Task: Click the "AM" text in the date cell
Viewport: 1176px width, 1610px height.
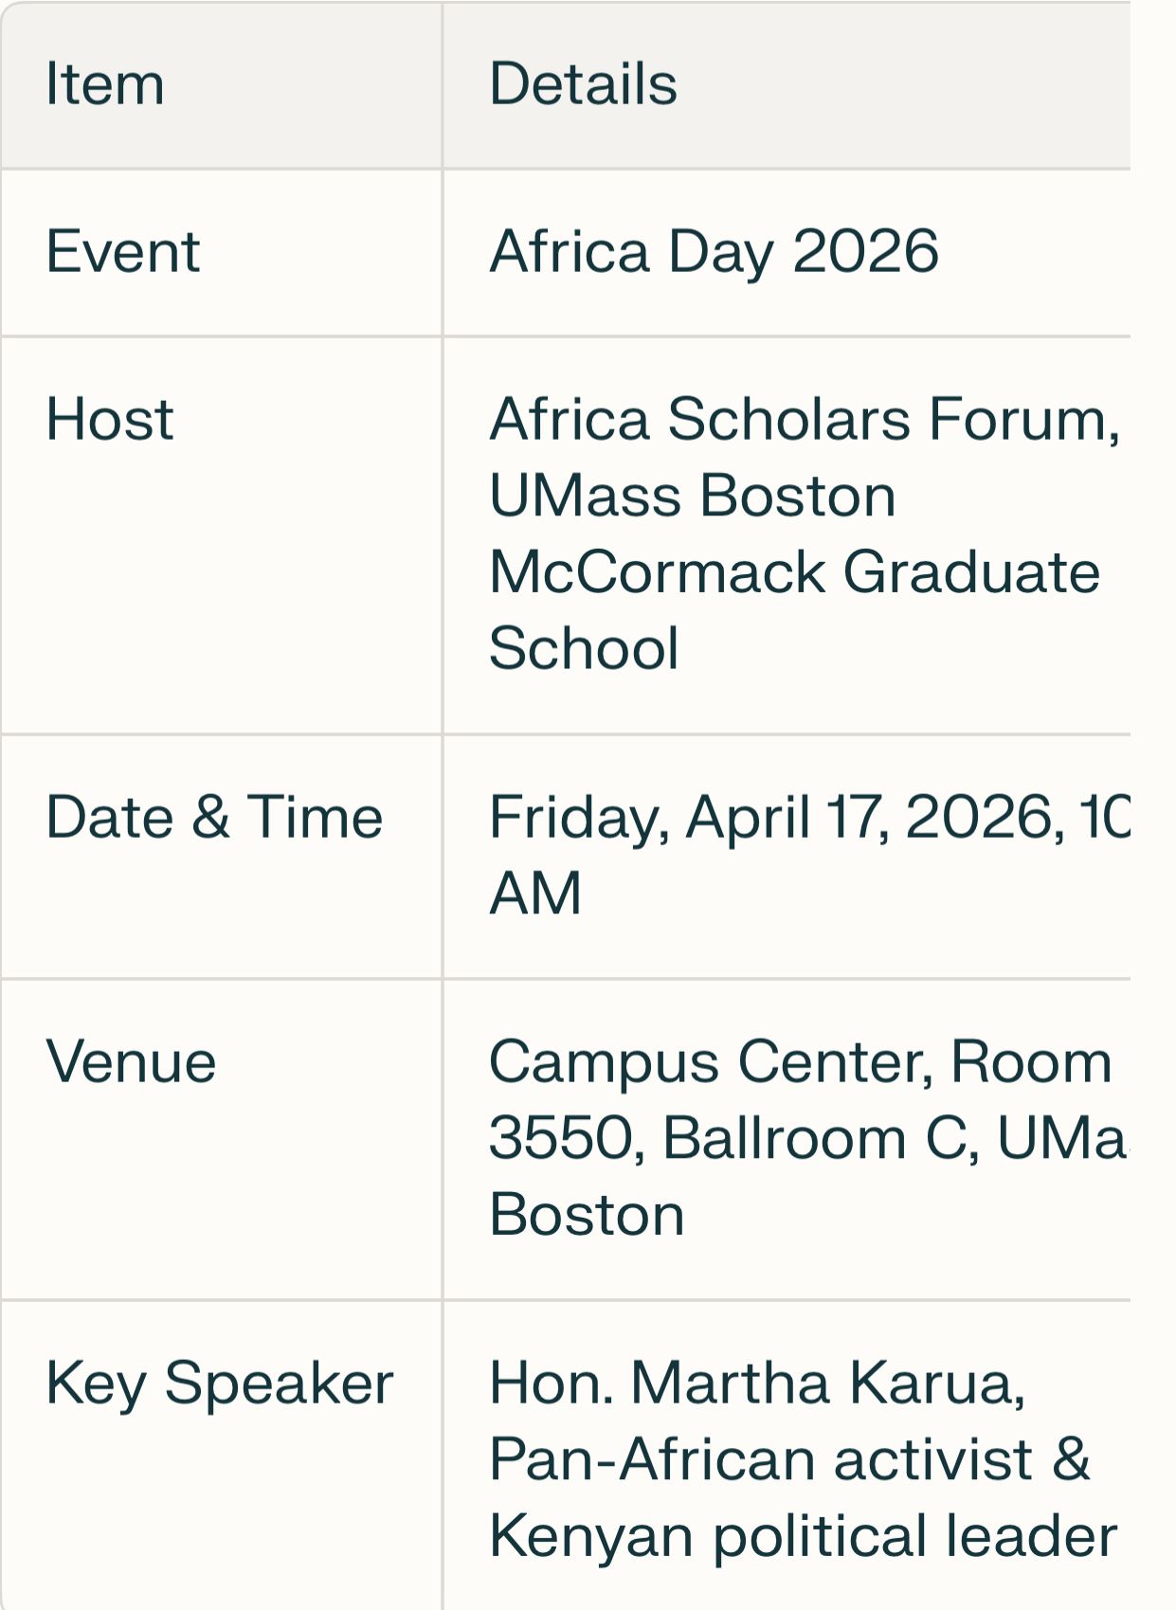Action: click(x=535, y=894)
